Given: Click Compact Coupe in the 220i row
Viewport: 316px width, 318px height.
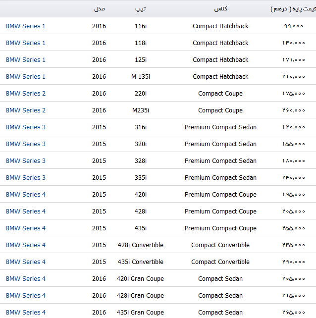Looking at the screenshot, I should [220, 94].
